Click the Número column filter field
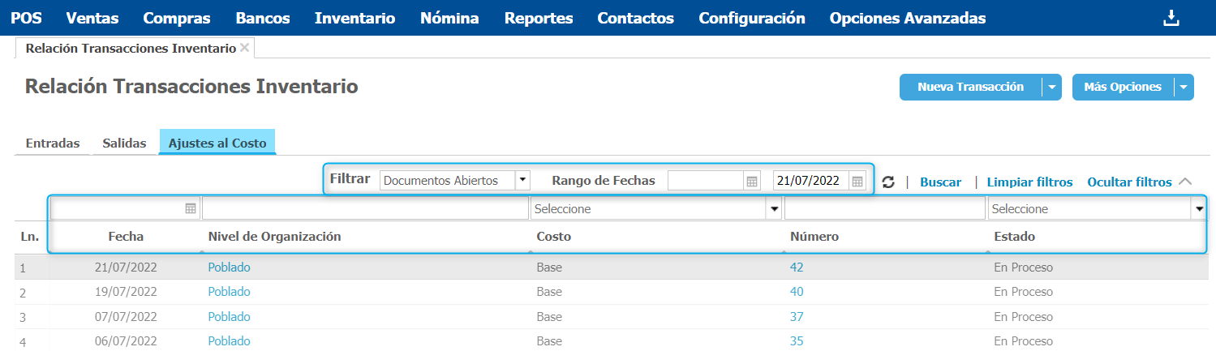Image resolution: width=1216 pixels, height=351 pixels. [x=884, y=209]
